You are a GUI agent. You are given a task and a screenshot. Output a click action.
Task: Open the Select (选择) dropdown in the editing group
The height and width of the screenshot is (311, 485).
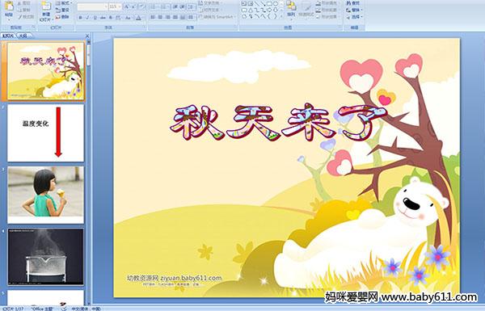coord(354,17)
